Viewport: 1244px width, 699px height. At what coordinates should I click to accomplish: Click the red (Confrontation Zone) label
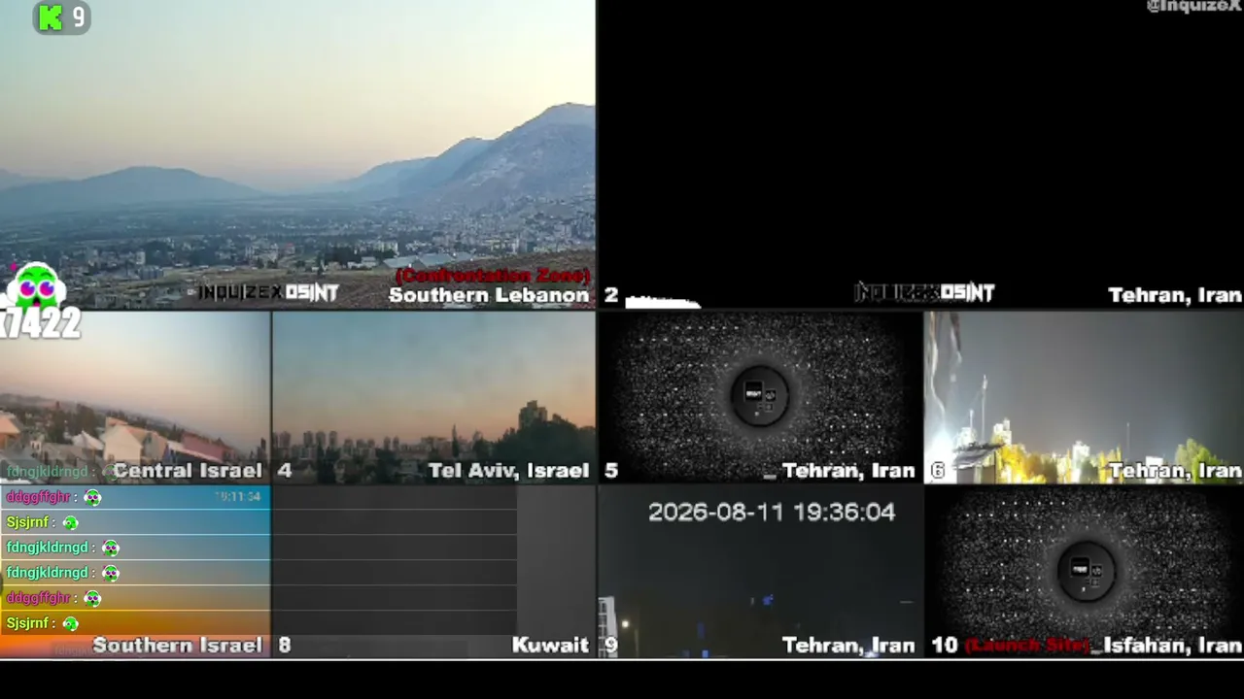tap(493, 276)
